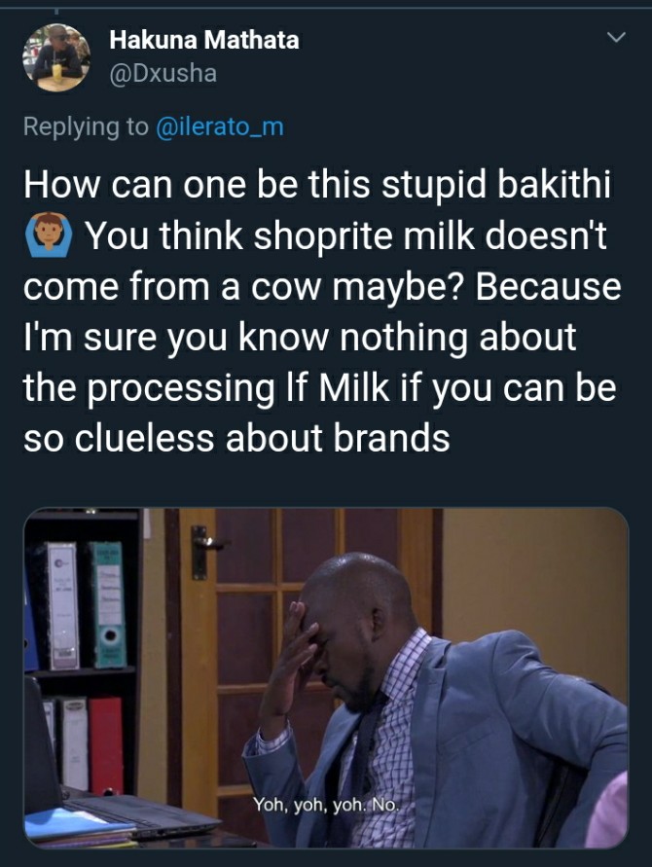The width and height of the screenshot is (652, 867).
Task: Expand the tweet options chevron
Action: 615,38
